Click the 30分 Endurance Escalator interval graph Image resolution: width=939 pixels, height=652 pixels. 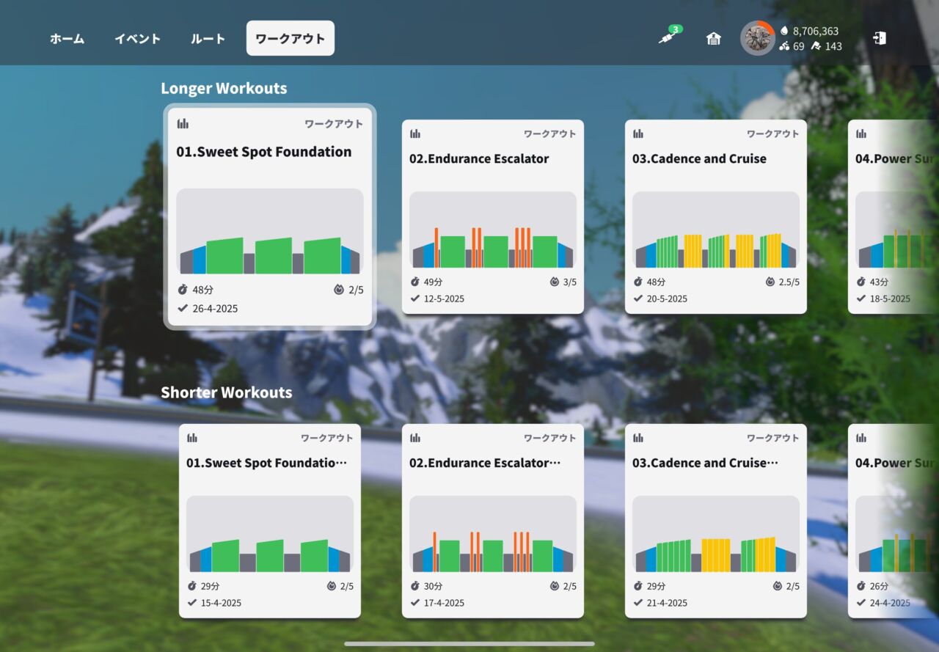[493, 535]
